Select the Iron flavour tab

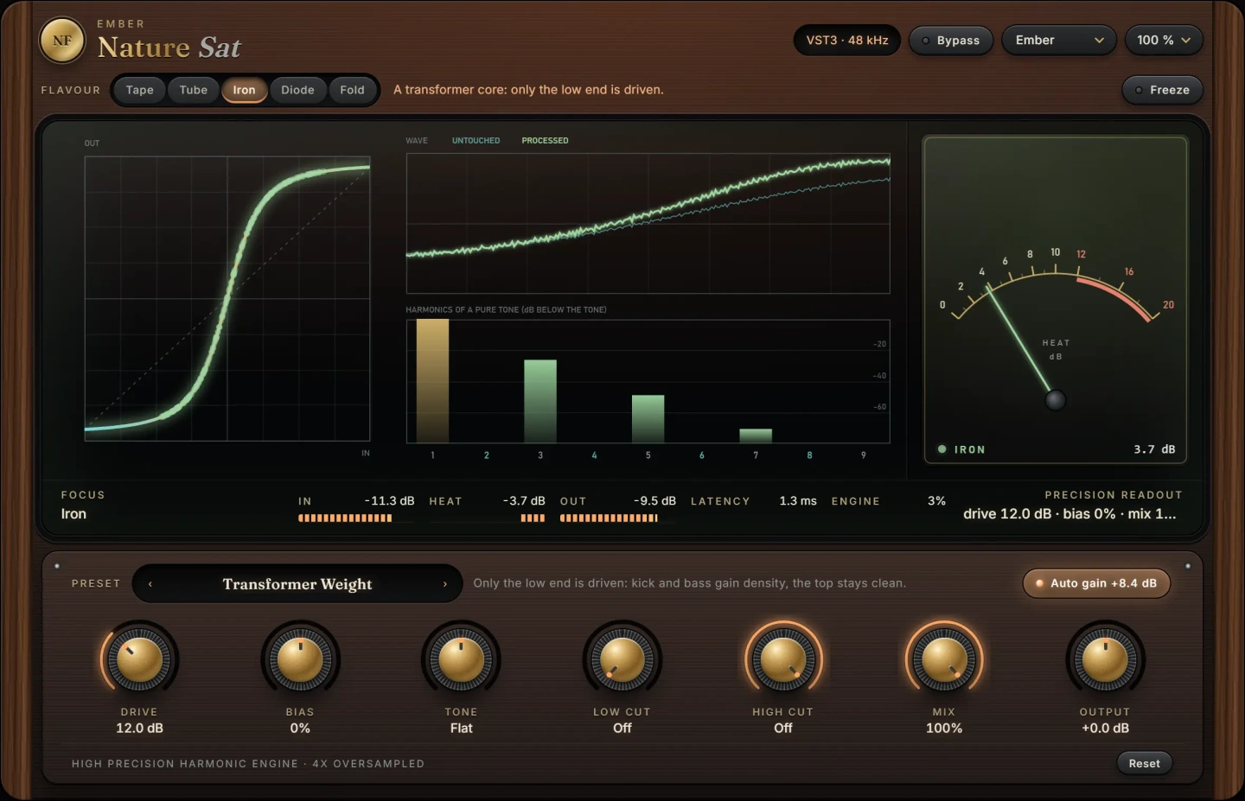click(x=244, y=90)
